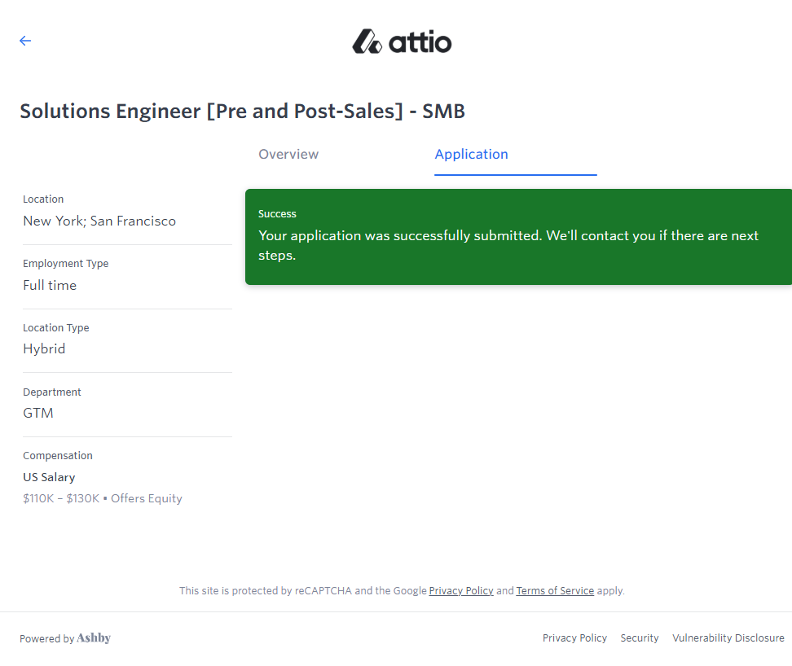Click the back arrow icon

[25, 41]
